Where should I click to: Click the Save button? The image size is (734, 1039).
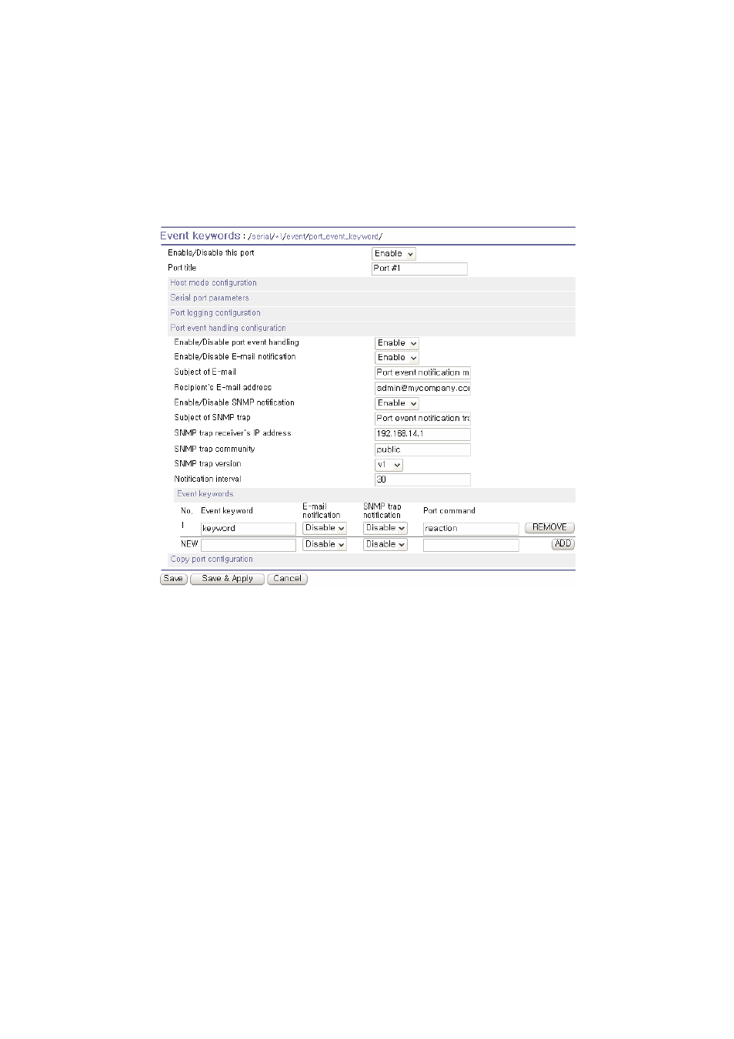click(x=174, y=579)
